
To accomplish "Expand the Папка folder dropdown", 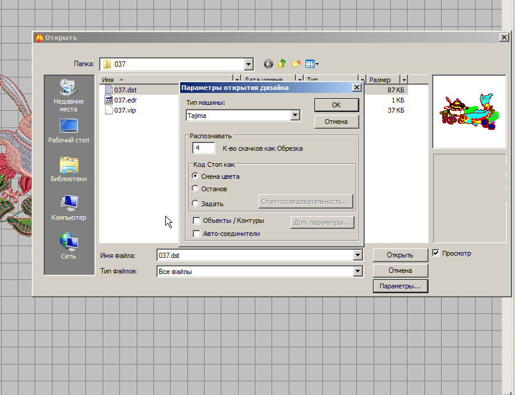I will (249, 64).
